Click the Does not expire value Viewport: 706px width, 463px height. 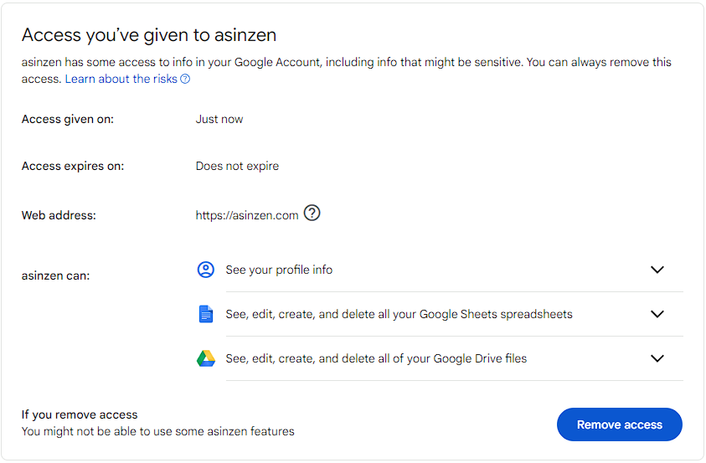click(237, 166)
